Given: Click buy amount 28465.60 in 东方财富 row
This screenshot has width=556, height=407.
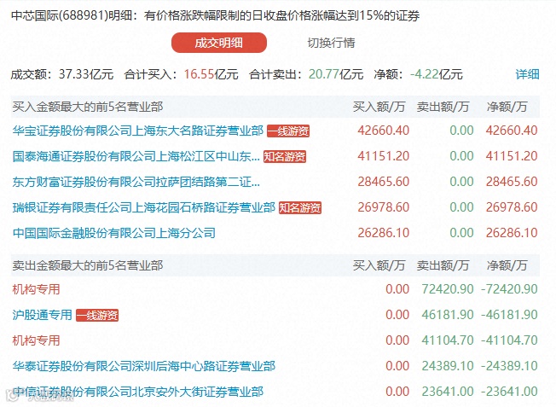Looking at the screenshot, I should point(383,182).
